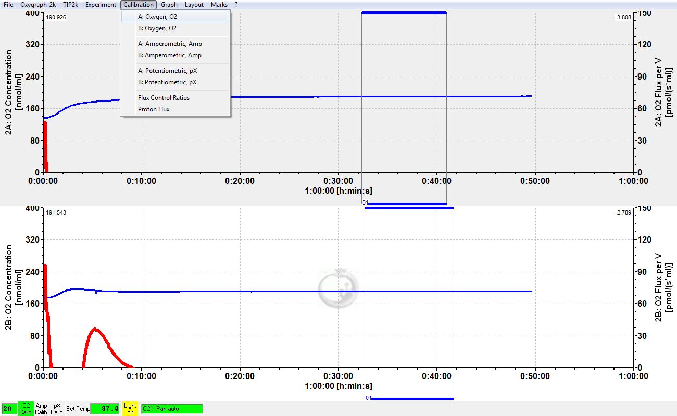Open the ? help menu

click(x=236, y=5)
